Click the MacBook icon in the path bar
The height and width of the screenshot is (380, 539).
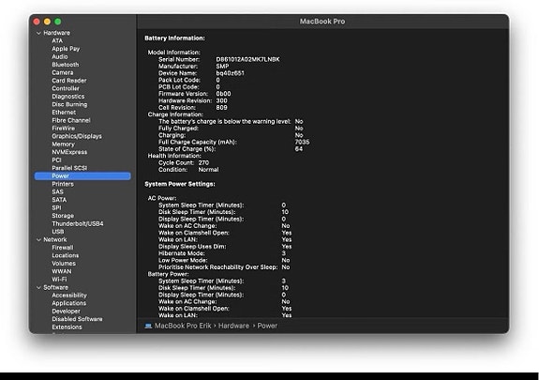point(148,326)
